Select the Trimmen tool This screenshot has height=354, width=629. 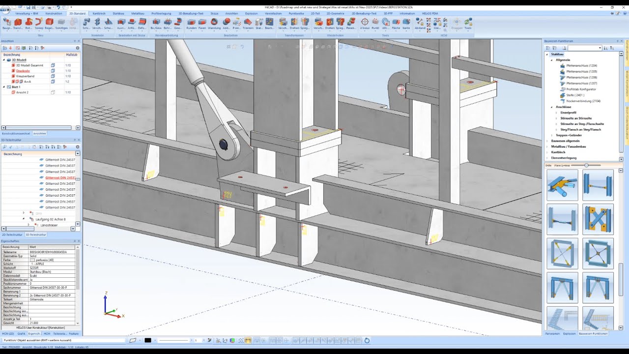[248, 24]
